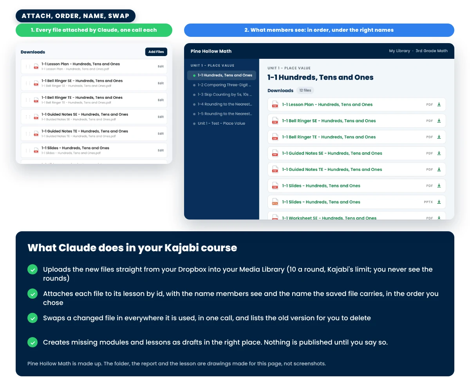
Task: Click the 'Attach, Order, Name, Swap' pill
Action: pyautogui.click(x=76, y=16)
